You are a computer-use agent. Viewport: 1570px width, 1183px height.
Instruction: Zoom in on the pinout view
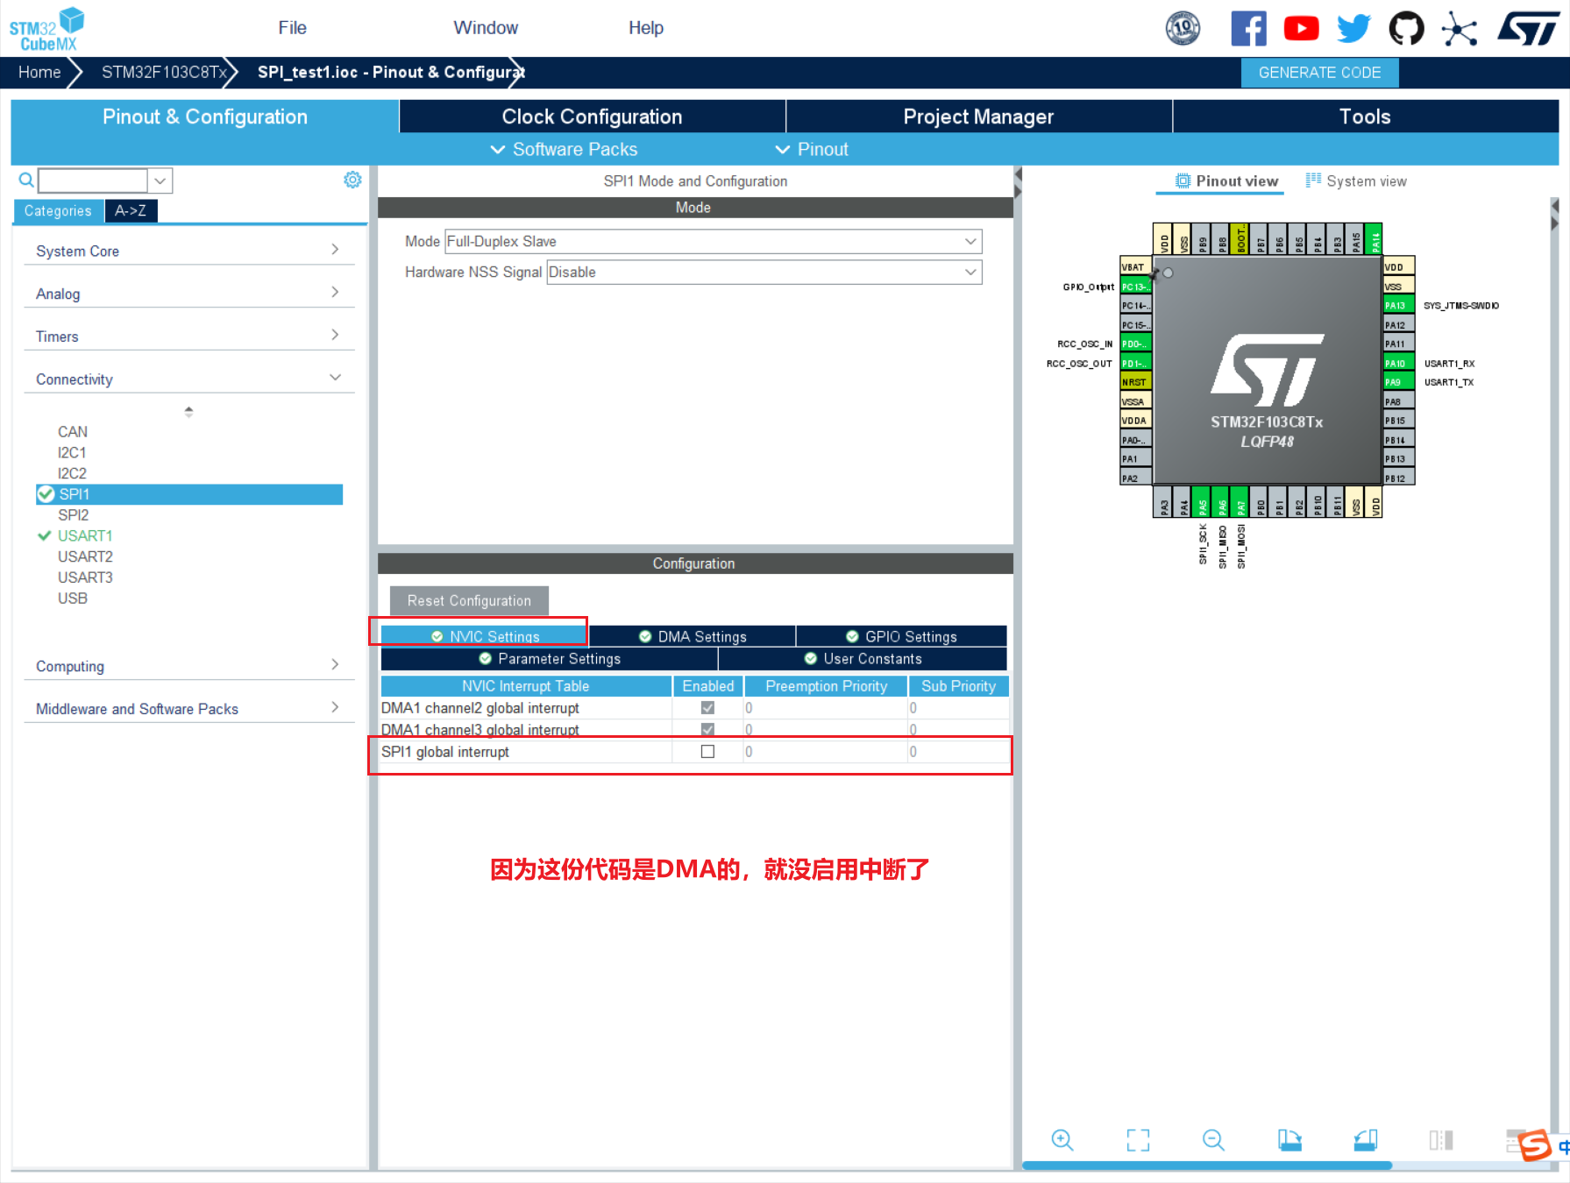tap(1062, 1139)
